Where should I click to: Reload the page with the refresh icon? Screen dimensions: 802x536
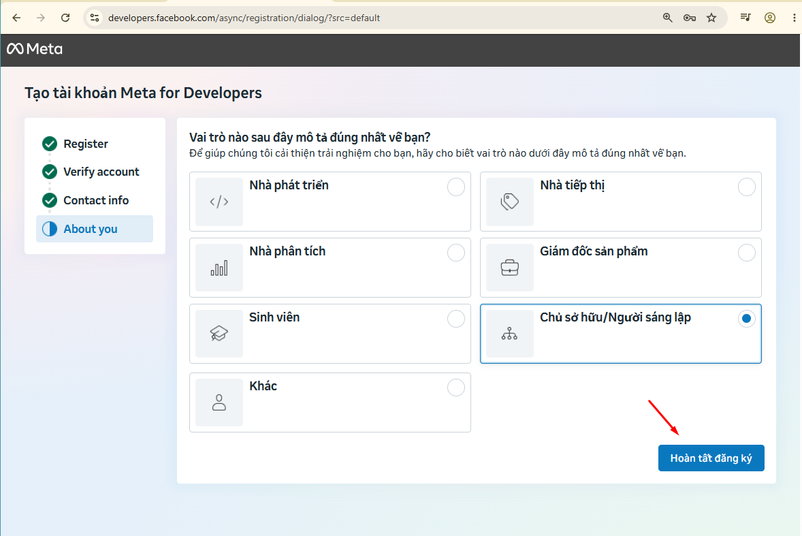65,18
